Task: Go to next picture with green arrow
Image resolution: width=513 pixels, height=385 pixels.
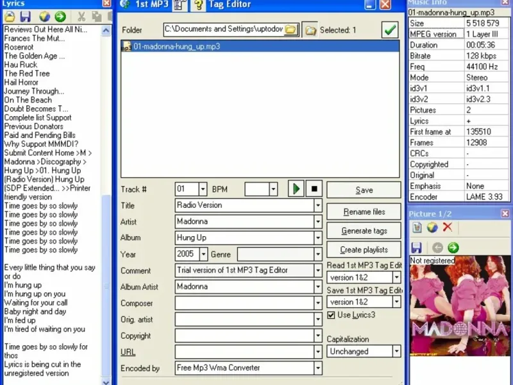Action: (453, 248)
